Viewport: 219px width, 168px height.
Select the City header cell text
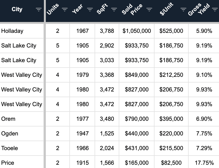pyautogui.click(x=17, y=9)
